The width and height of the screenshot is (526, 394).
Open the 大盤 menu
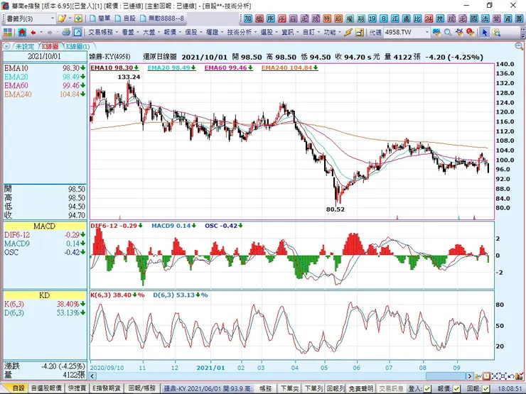(x=151, y=32)
